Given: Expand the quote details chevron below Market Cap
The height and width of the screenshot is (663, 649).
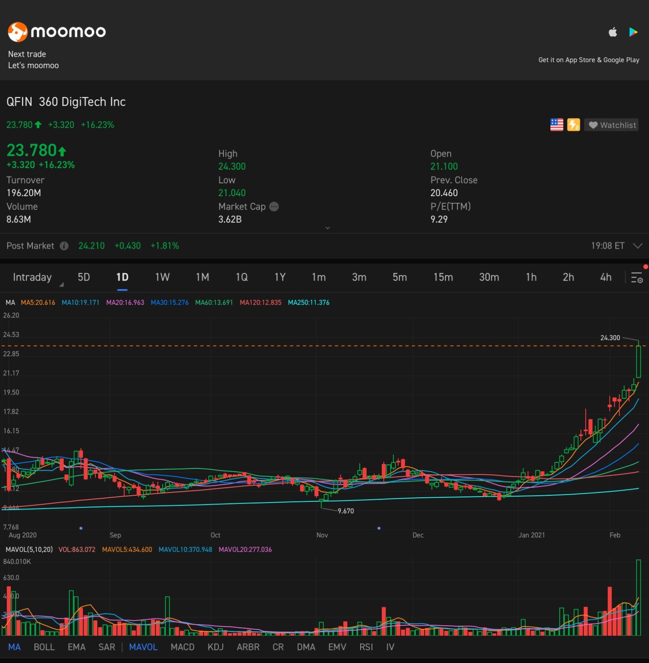Looking at the screenshot, I should (x=328, y=228).
